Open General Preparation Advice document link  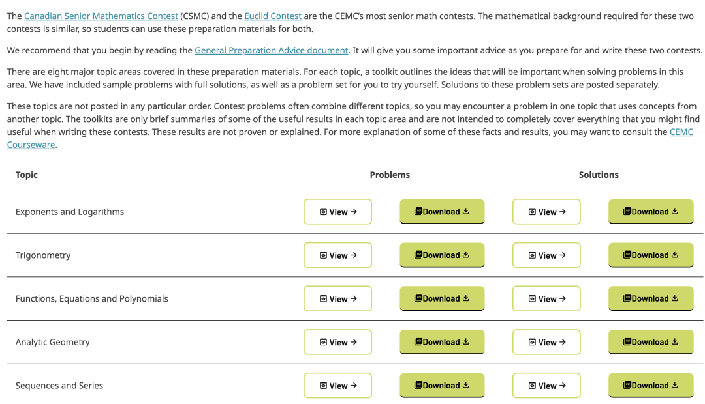tap(272, 50)
